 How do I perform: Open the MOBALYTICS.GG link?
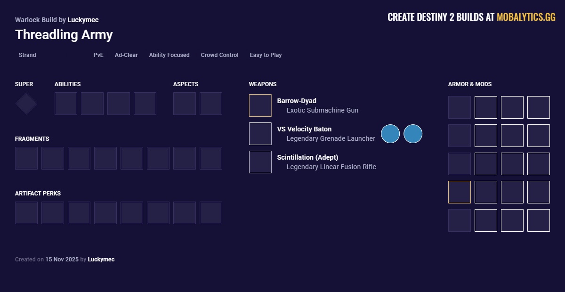coord(526,17)
